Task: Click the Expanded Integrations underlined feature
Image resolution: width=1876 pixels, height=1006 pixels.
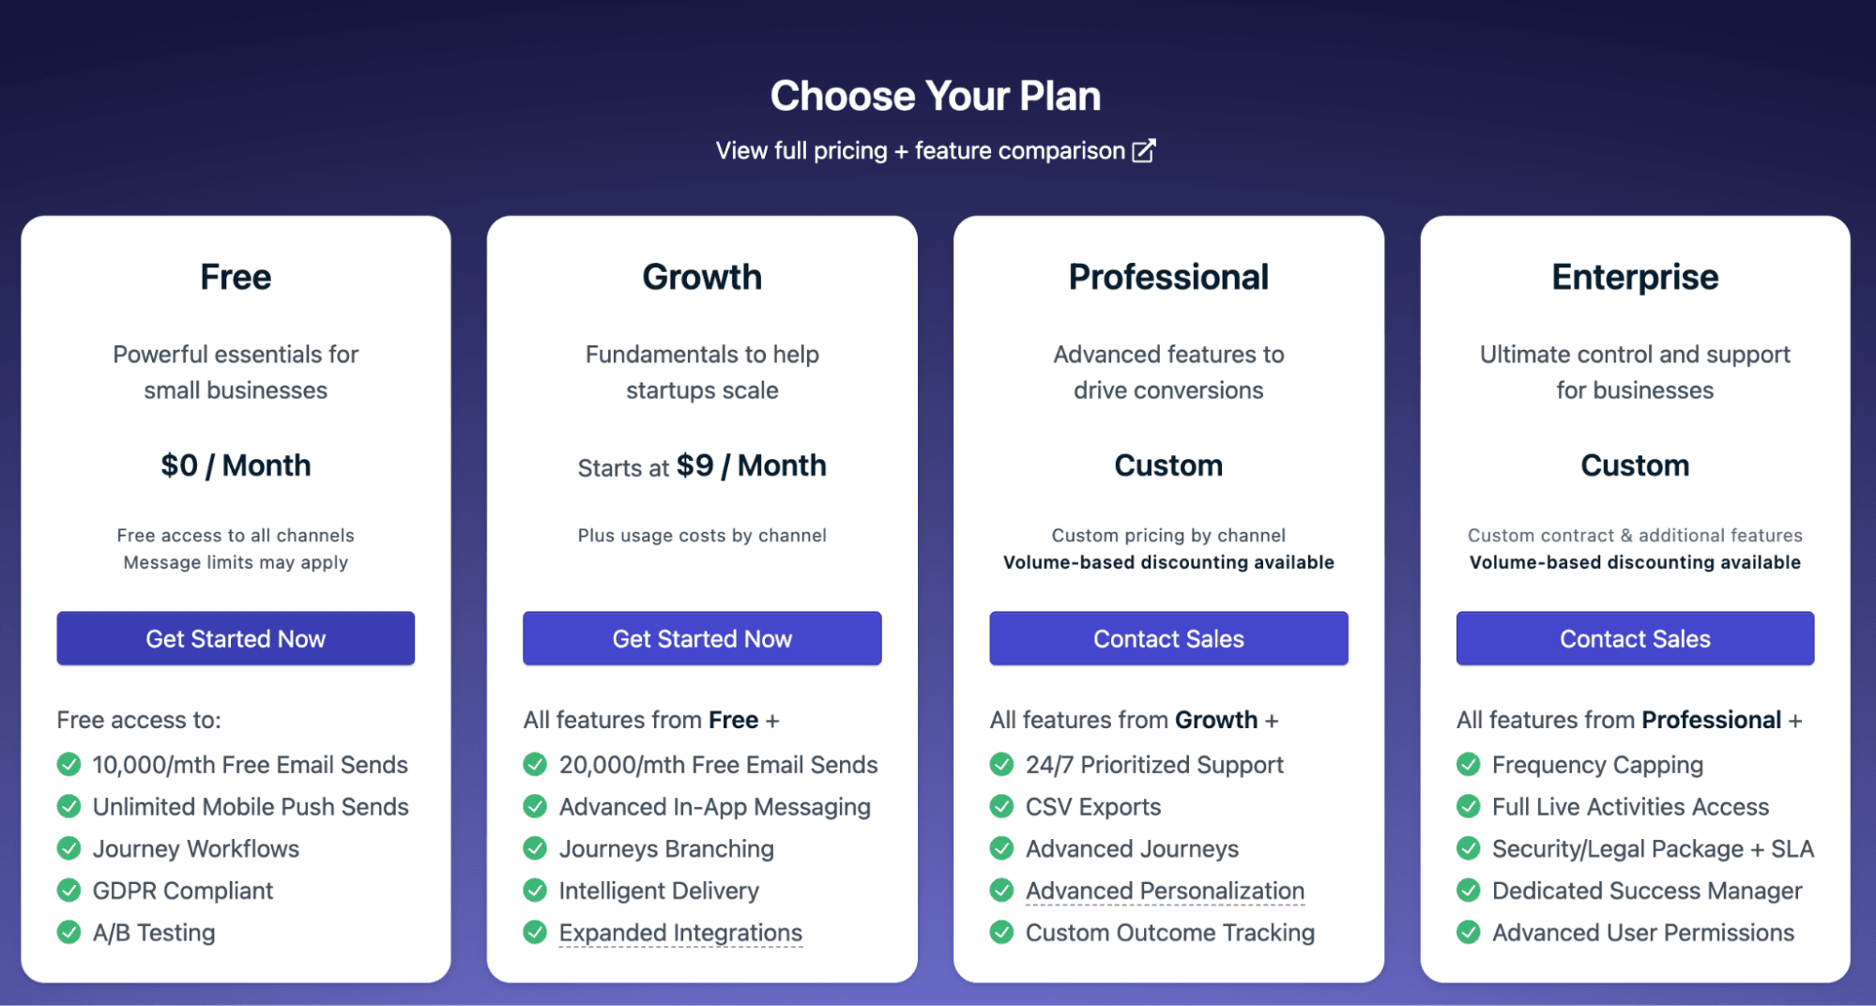Action: coord(680,933)
